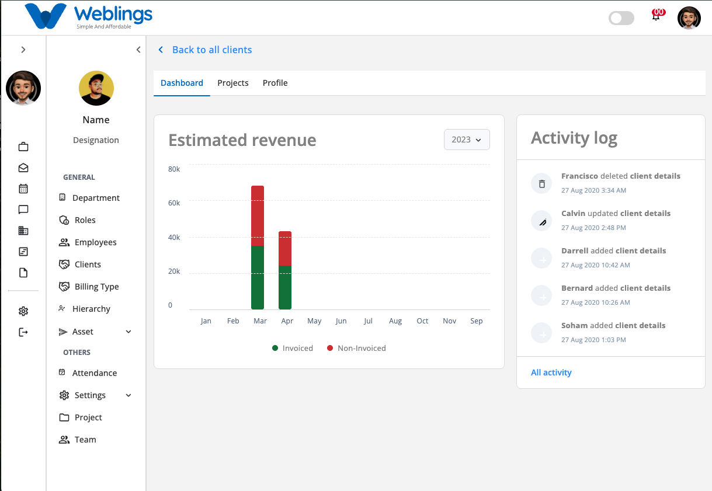Switch to the Projects tab

[233, 83]
